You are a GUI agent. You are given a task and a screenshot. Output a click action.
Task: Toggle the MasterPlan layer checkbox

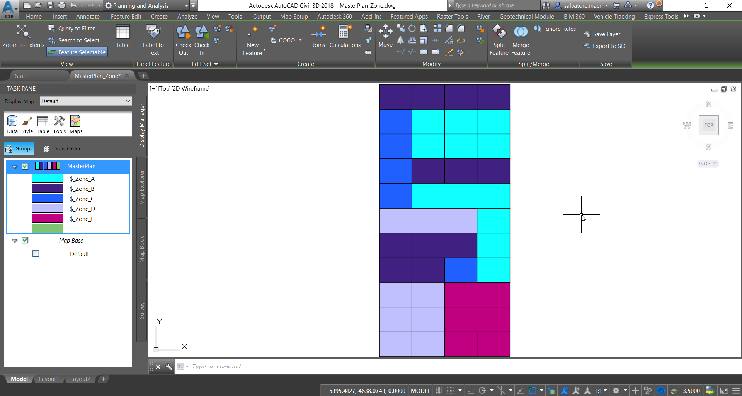click(25, 166)
